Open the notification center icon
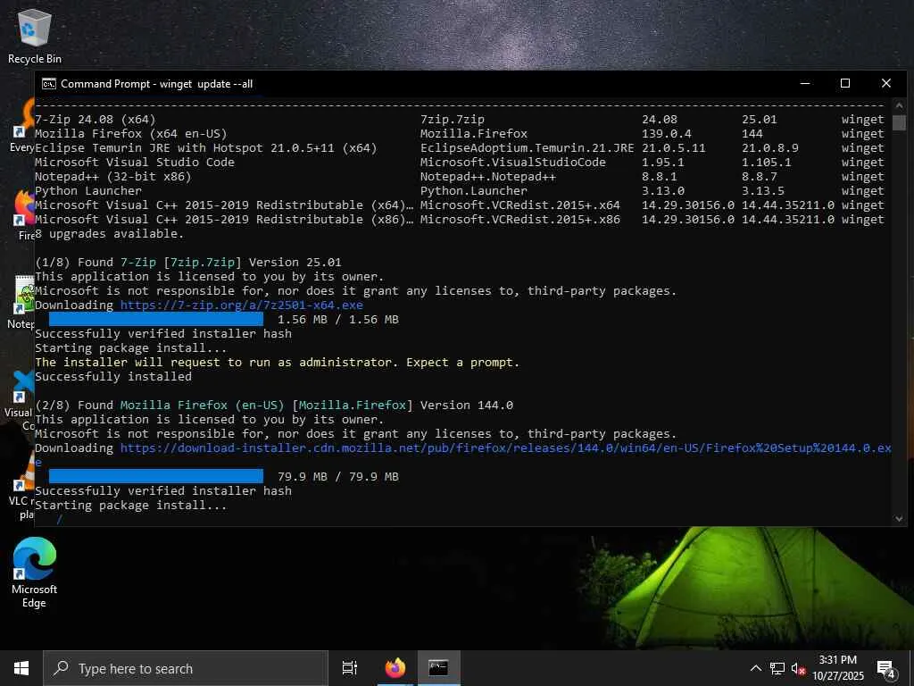914x686 pixels. (885, 669)
